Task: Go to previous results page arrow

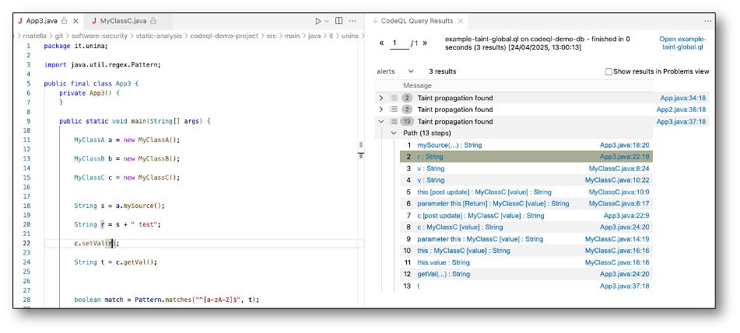Action: (x=382, y=43)
